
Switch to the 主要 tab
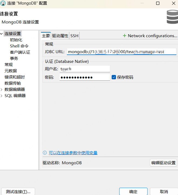click(x=46, y=36)
